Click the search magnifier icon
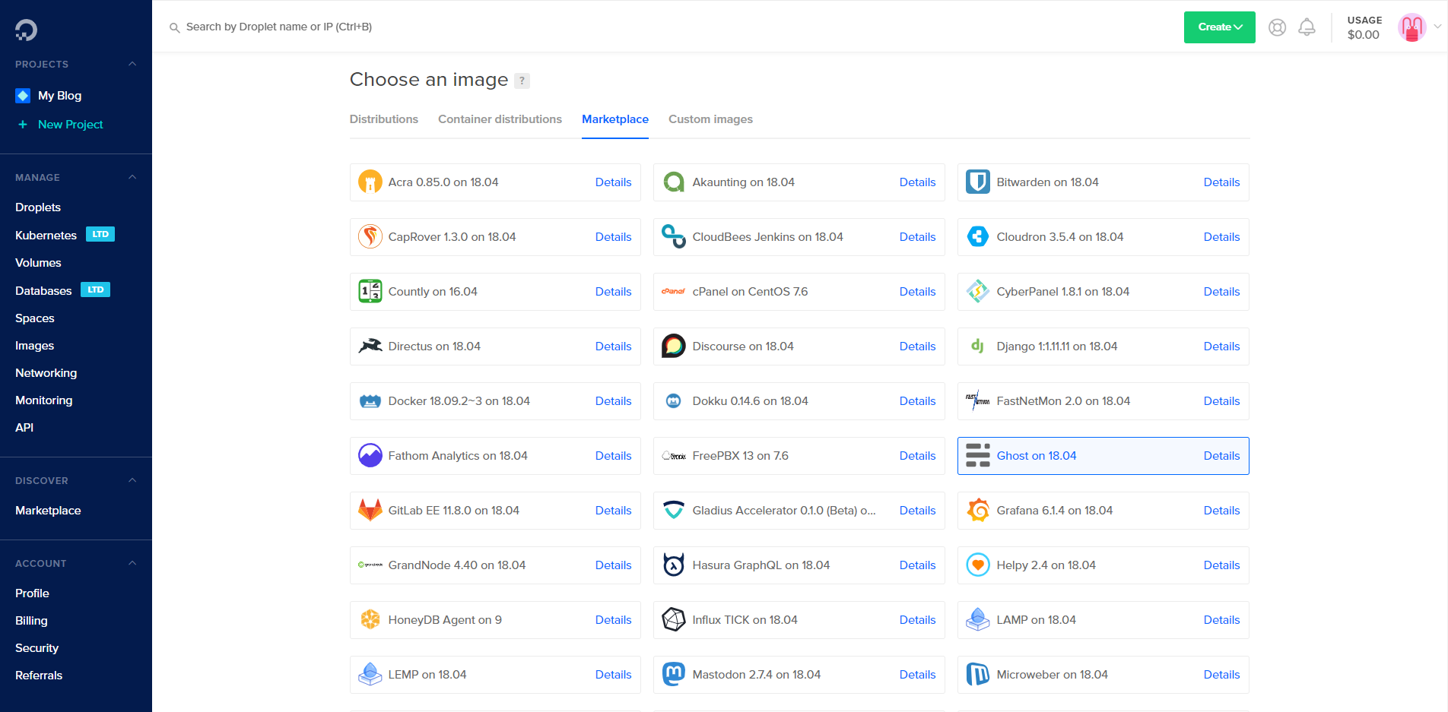Viewport: 1448px width, 712px height. tap(174, 27)
